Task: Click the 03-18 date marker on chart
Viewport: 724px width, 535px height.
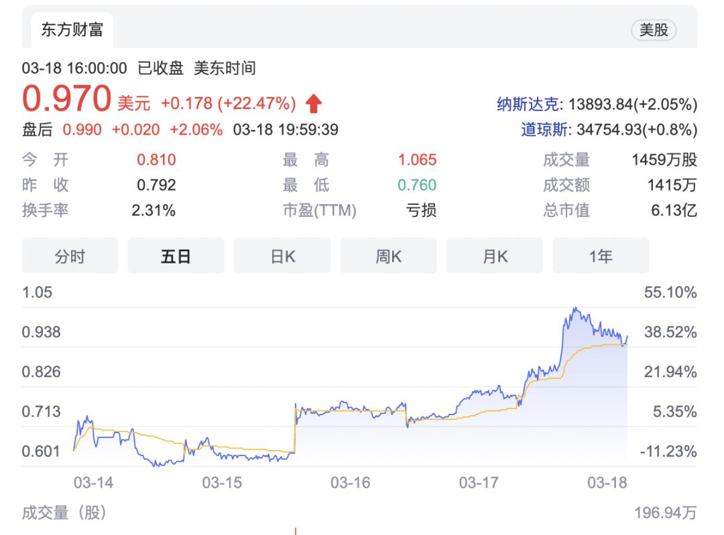Action: pyautogui.click(x=607, y=483)
